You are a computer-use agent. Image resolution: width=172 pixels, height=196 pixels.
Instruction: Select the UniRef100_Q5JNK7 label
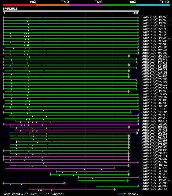click(154, 177)
